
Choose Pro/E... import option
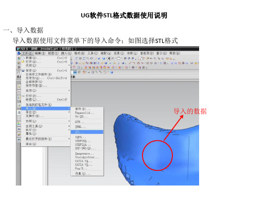click(87, 169)
